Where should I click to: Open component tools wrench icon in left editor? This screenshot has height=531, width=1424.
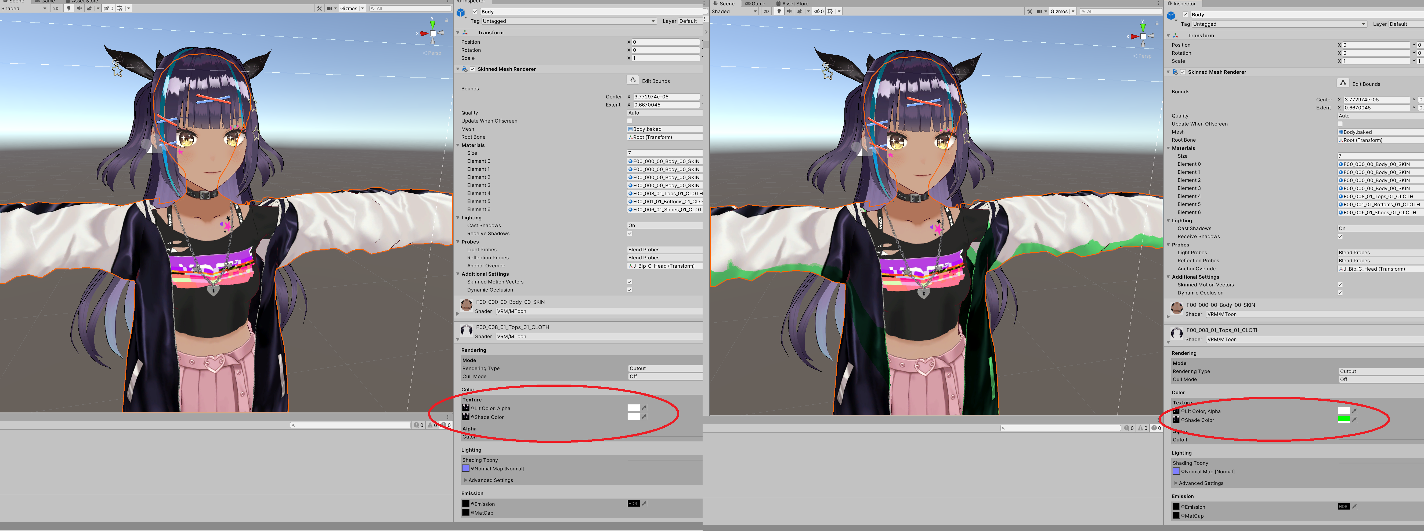tap(320, 8)
